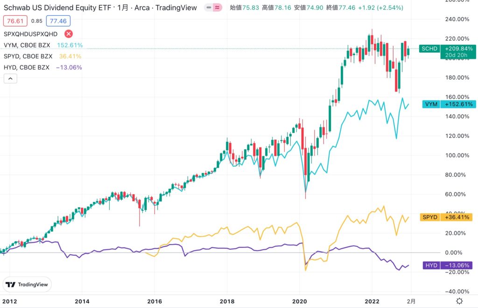Click the 0.85 spread value
Viewport: 478px width, 308px height.
[x=37, y=21]
